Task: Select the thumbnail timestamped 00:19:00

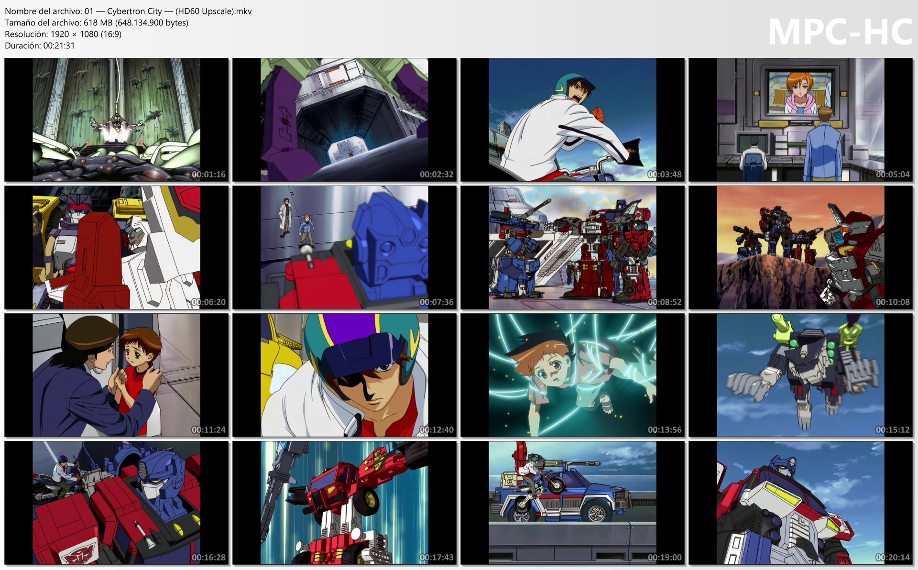Action: (573, 503)
